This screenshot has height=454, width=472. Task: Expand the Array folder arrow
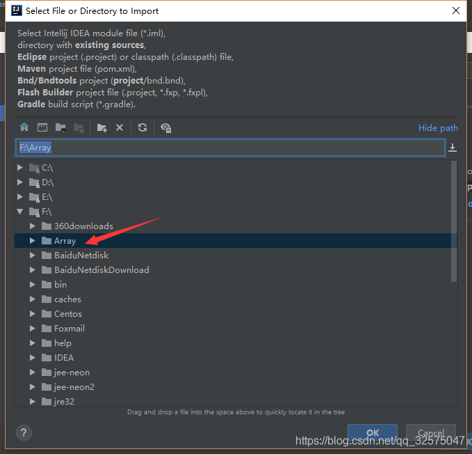pyautogui.click(x=32, y=240)
